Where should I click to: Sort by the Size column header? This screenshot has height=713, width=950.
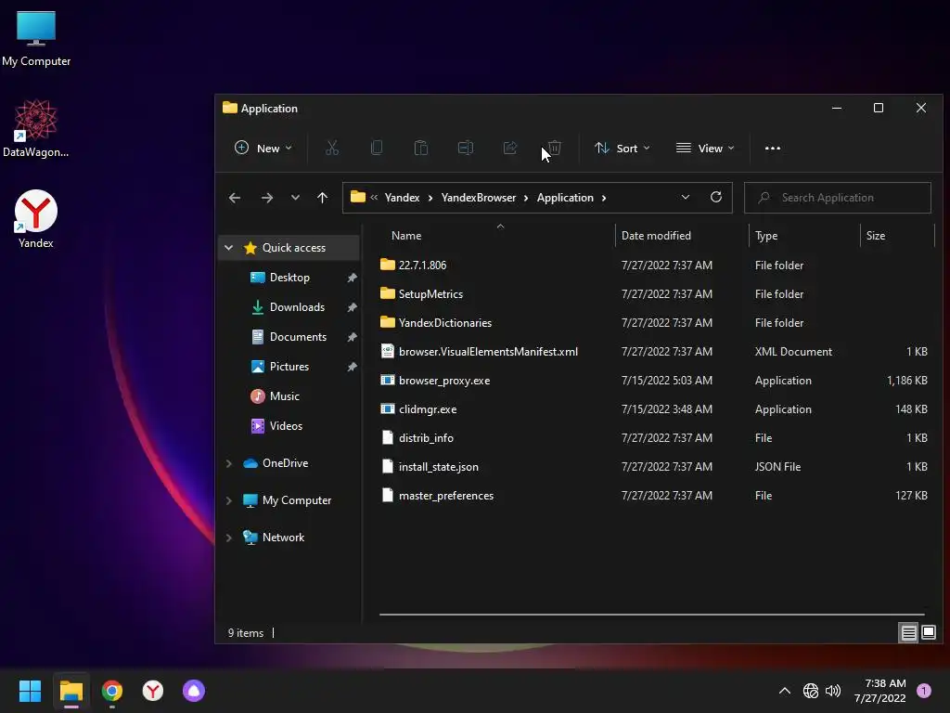(x=897, y=235)
